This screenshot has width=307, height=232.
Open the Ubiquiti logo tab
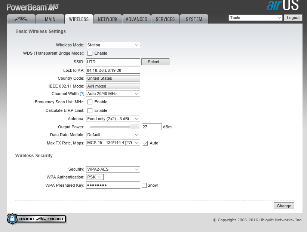pos(21,19)
